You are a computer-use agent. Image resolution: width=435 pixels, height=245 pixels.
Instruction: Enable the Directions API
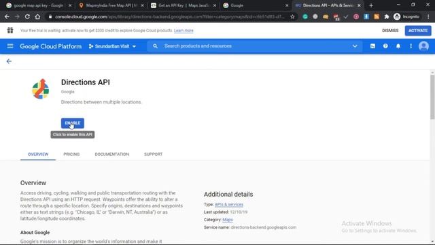[x=73, y=123]
